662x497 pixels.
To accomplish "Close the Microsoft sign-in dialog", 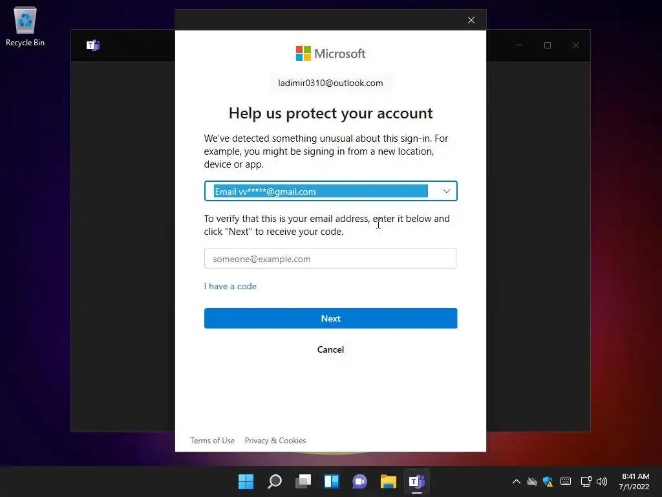I will click(x=471, y=20).
